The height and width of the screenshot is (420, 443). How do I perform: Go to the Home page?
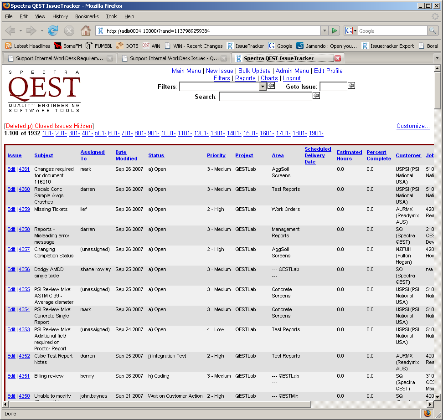pos(85,31)
